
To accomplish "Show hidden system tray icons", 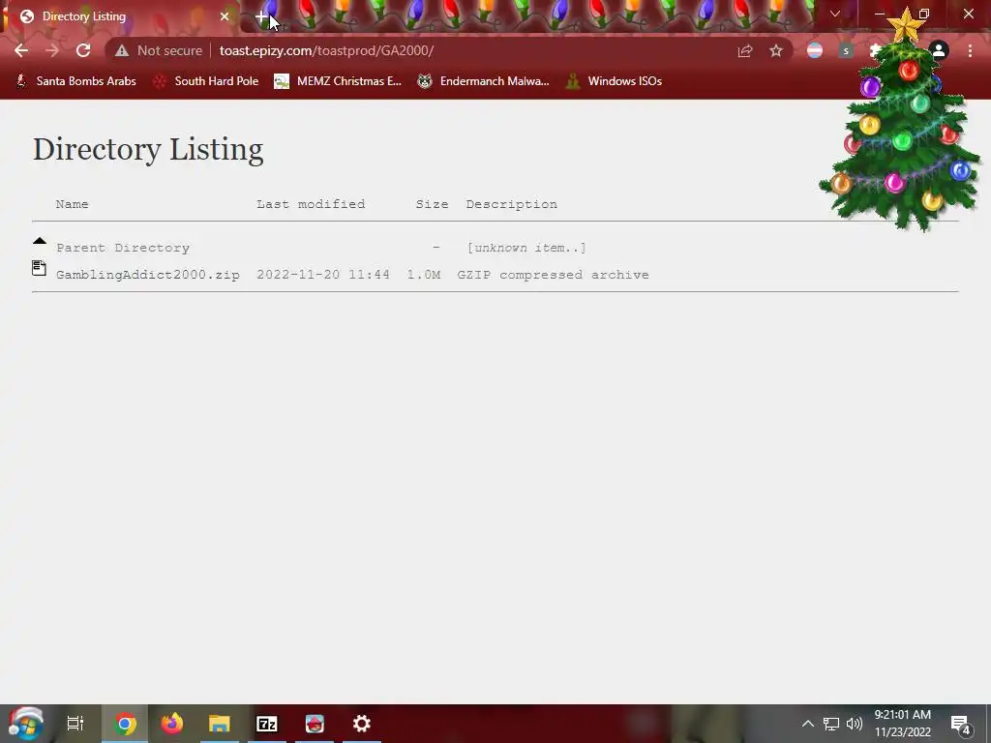I will click(x=808, y=724).
